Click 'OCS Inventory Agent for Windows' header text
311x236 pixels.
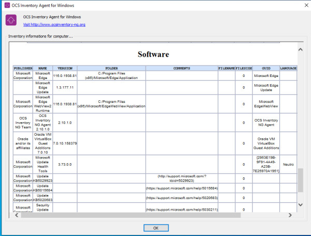coord(52,17)
